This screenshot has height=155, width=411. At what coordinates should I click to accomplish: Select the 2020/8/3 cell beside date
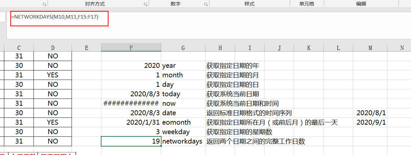pos(131,113)
